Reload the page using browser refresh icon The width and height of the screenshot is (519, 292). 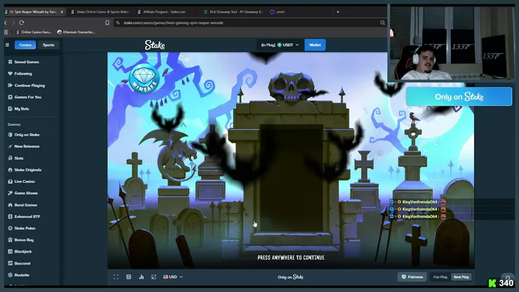coord(21,23)
